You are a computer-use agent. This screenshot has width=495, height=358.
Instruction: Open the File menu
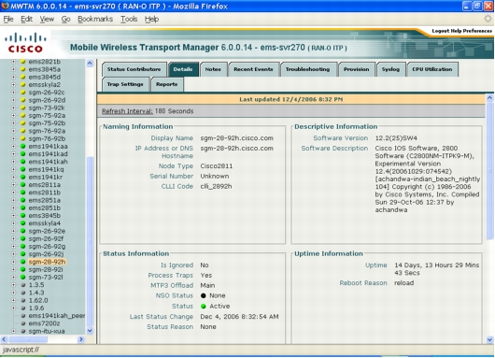pyautogui.click(x=8, y=20)
